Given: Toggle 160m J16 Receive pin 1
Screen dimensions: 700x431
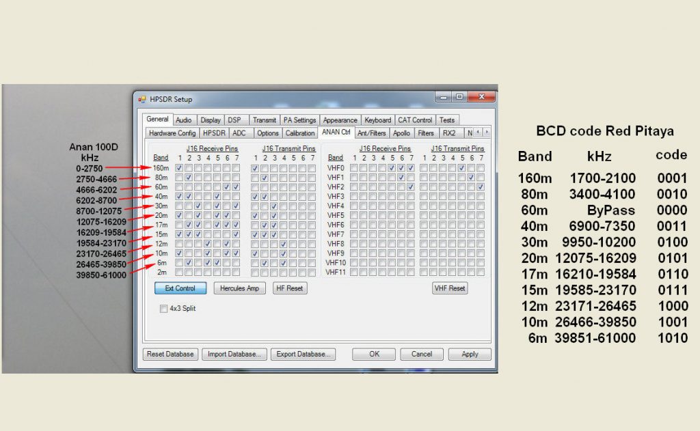Looking at the screenshot, I should 179,168.
